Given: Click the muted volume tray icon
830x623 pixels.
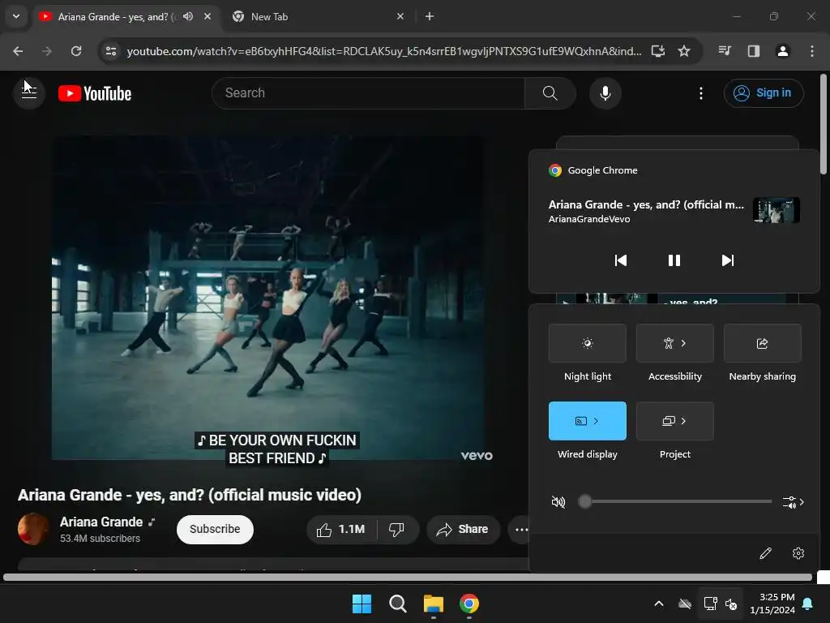Looking at the screenshot, I should click(x=732, y=604).
